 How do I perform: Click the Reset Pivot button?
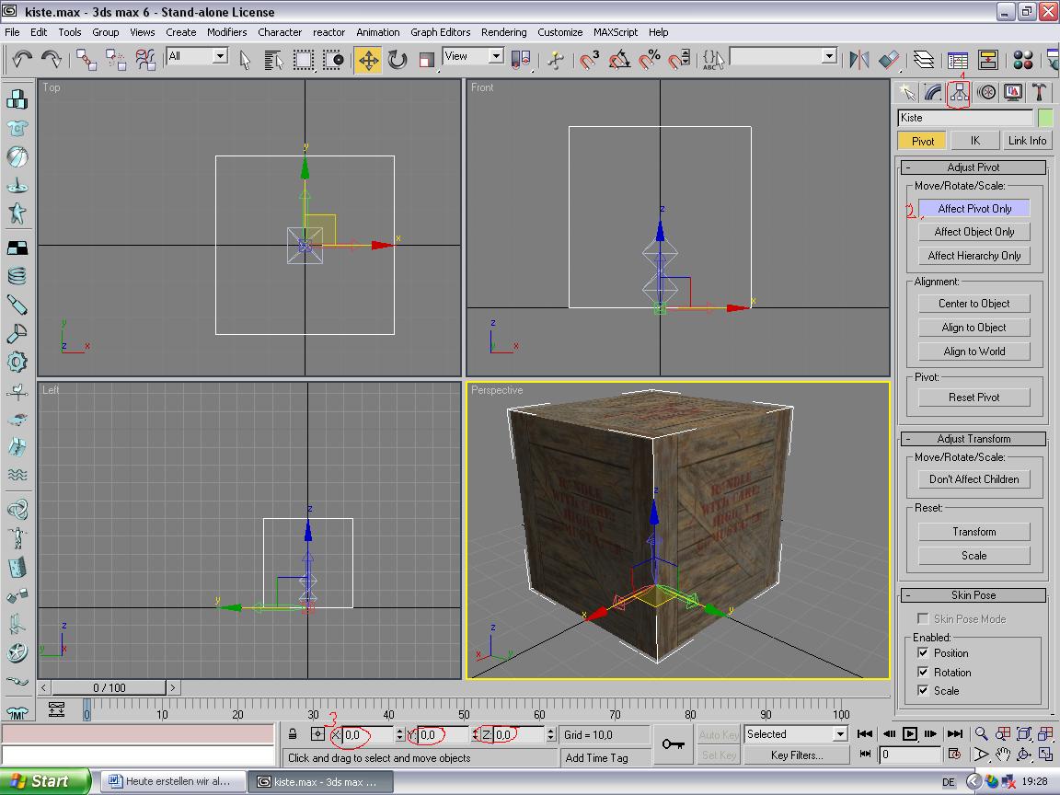click(x=974, y=397)
